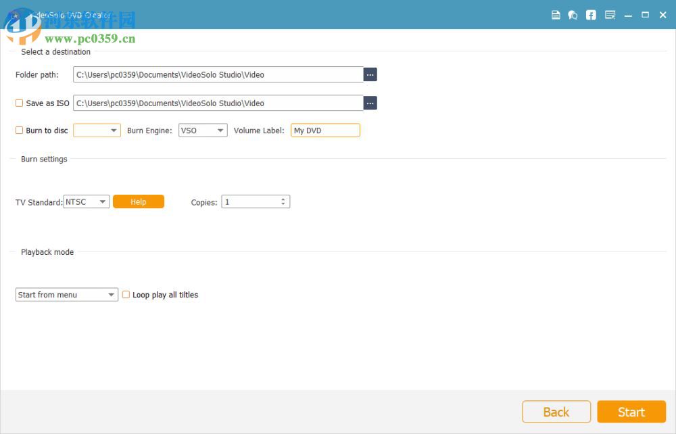
Task: Click the register document icon in title bar
Action: (556, 14)
